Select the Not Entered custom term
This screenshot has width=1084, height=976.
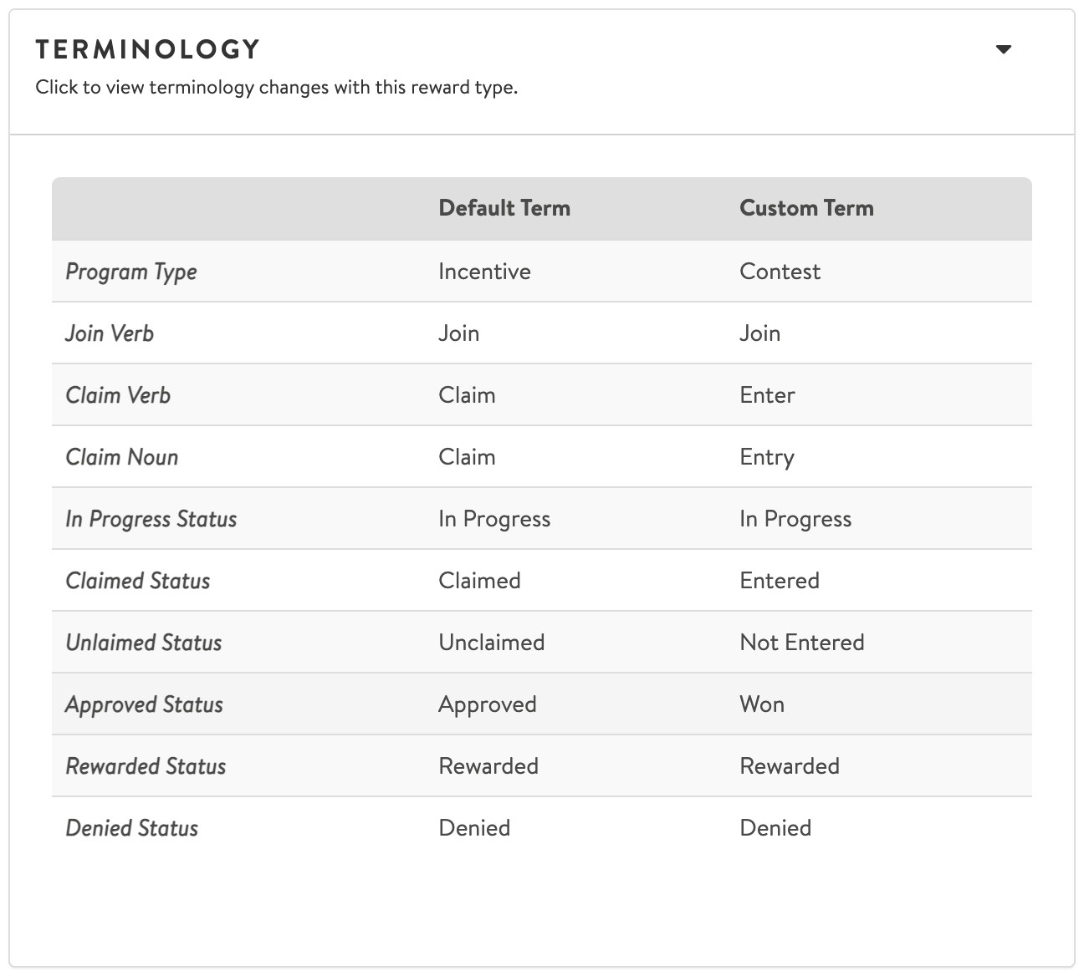point(801,642)
